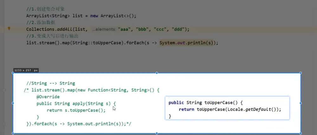Screen dimensions: 317x135
Task: Click the comment "//String --> String"
Action: [51, 83]
